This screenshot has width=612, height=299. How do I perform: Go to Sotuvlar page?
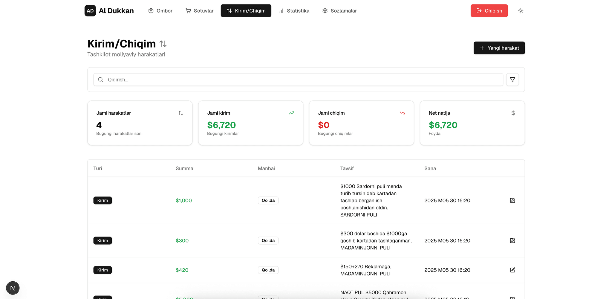199,11
